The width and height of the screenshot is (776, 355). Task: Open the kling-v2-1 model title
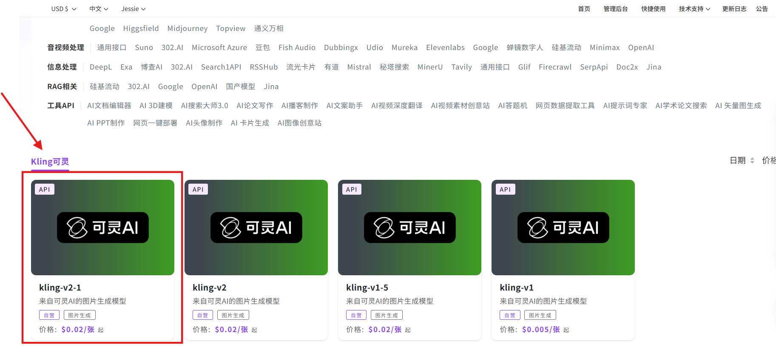tap(60, 288)
